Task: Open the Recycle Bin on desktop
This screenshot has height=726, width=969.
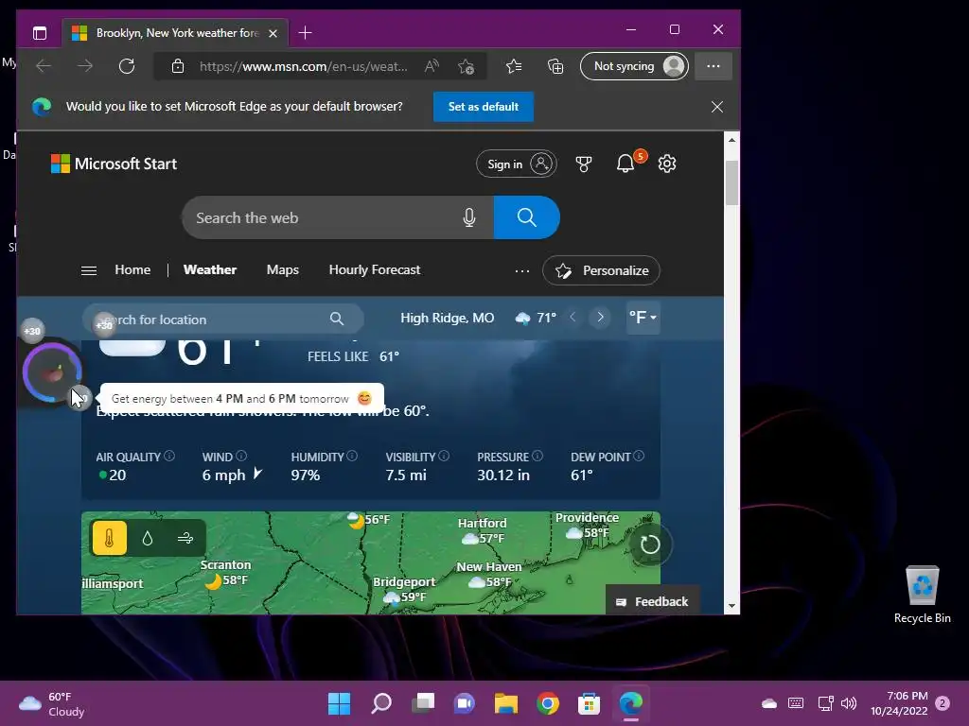Action: click(922, 596)
